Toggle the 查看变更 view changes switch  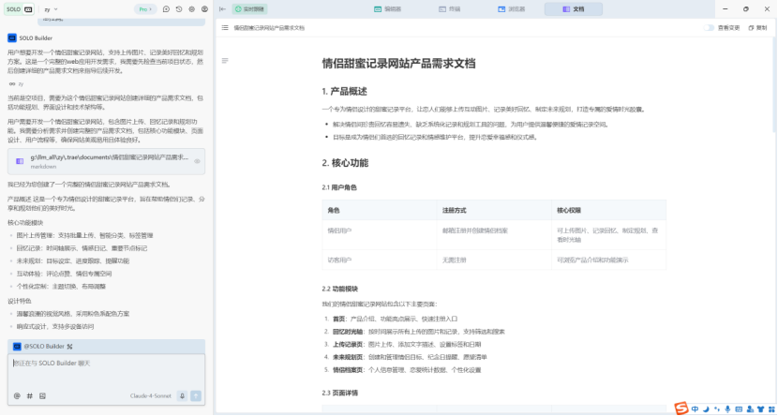coord(709,28)
